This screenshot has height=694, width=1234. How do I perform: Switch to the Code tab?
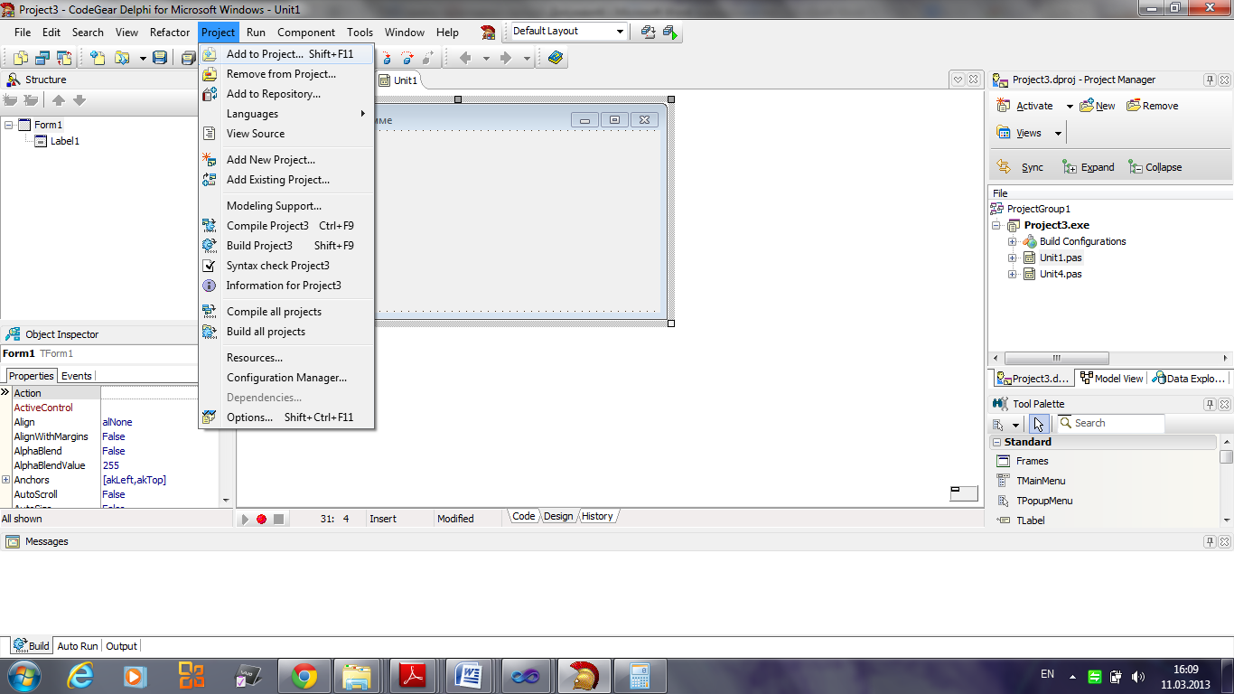click(x=524, y=516)
